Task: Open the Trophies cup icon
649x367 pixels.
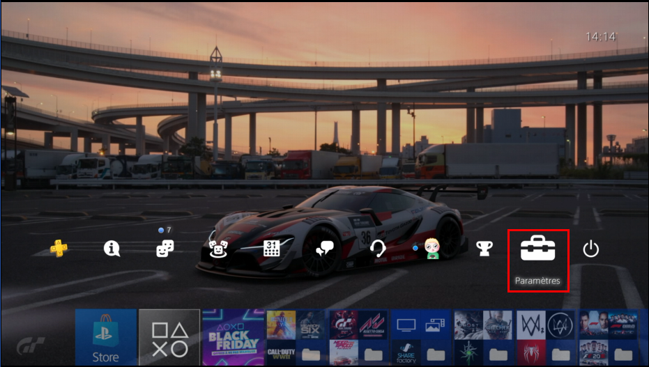Action: [x=484, y=249]
